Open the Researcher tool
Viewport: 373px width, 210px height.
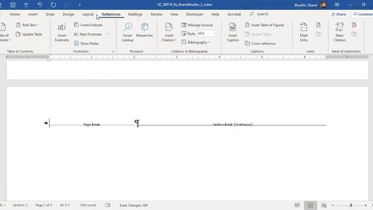click(x=145, y=30)
